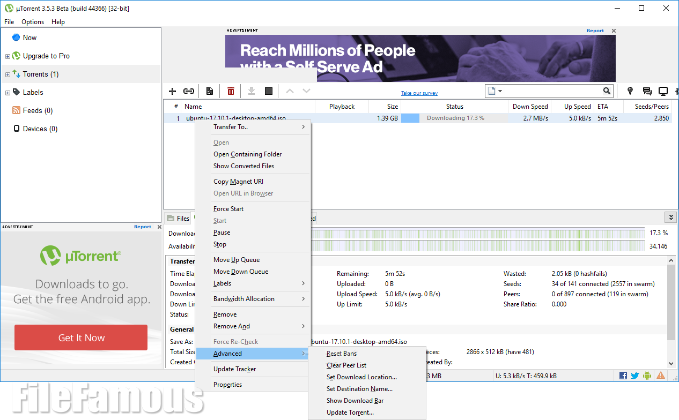
Task: Open the Transfer To submenu
Action: [253, 127]
